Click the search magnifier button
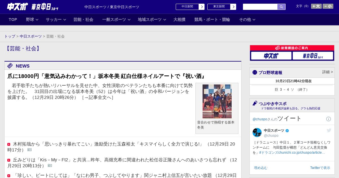The image size is (339, 178). click(x=281, y=7)
